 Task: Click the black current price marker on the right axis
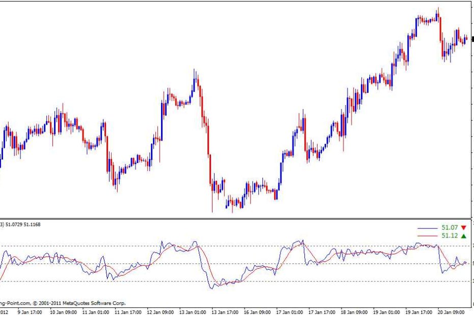pyautogui.click(x=472, y=39)
